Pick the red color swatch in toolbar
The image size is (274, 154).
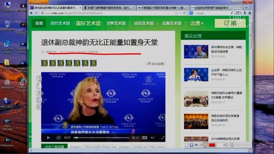212,145
